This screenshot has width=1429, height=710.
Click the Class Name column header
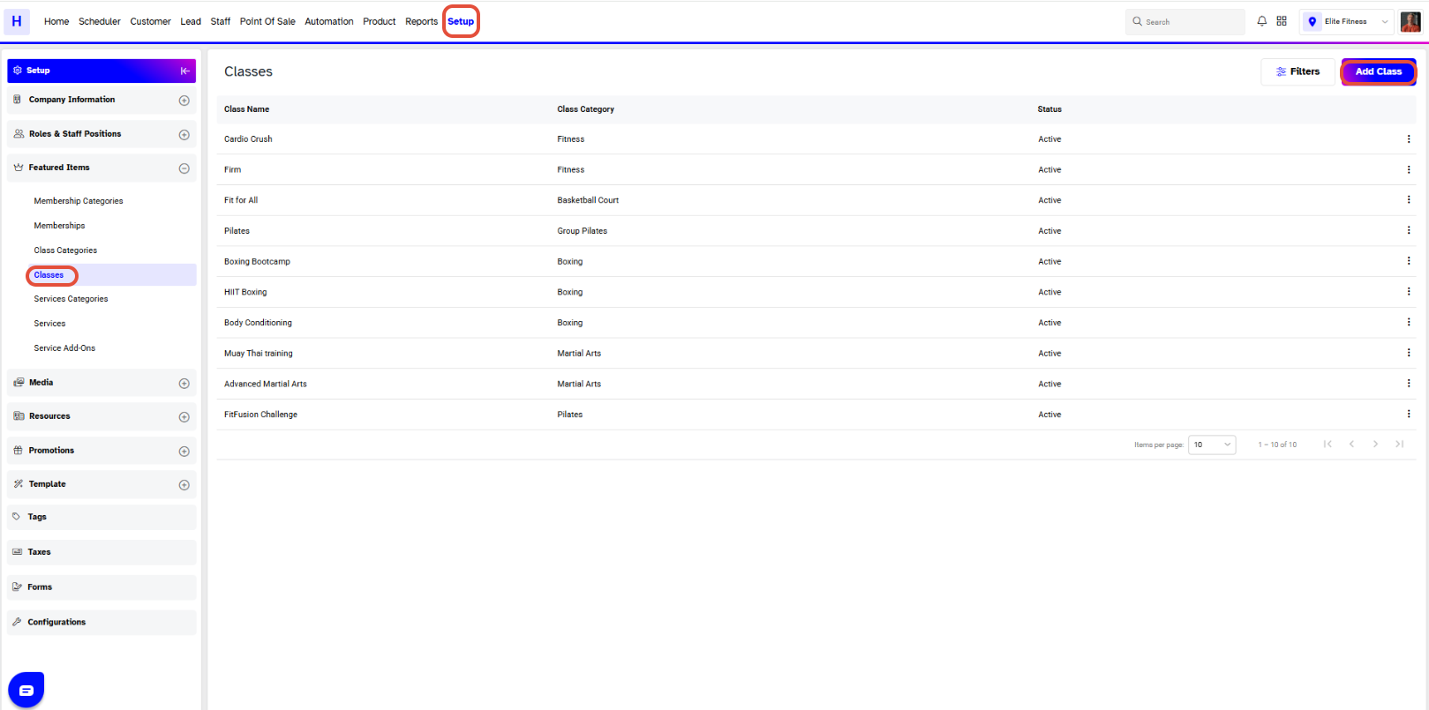click(246, 109)
